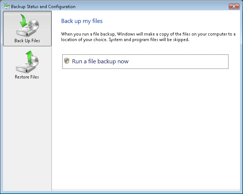The height and width of the screenshot is (194, 243).
Task: Switch to the Restore Files label
Action: tap(27, 77)
